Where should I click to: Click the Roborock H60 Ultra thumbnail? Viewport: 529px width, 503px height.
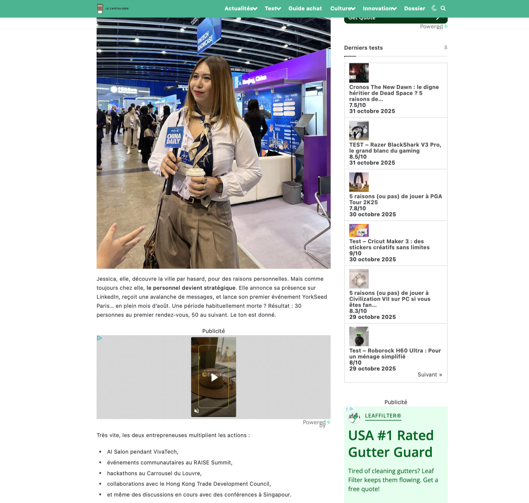pyautogui.click(x=359, y=336)
